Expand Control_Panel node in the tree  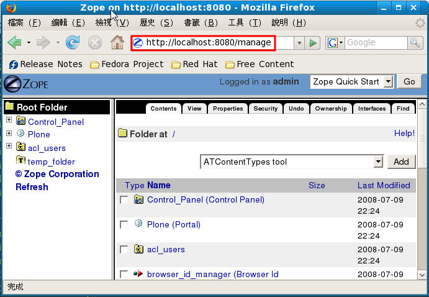[x=9, y=120]
